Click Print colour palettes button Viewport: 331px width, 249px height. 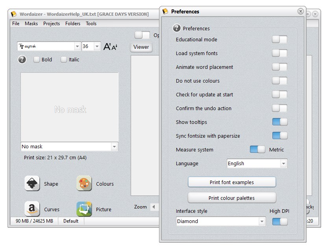232,198
